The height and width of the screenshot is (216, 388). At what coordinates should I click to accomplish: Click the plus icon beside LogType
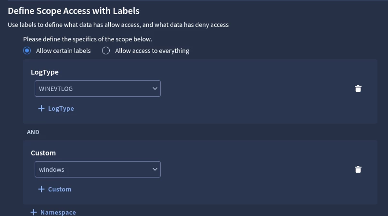click(x=41, y=109)
